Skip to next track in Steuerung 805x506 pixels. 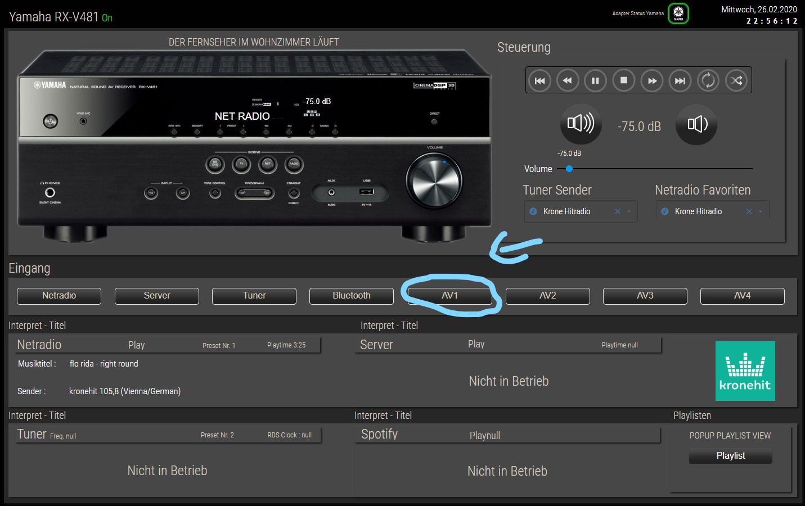680,80
